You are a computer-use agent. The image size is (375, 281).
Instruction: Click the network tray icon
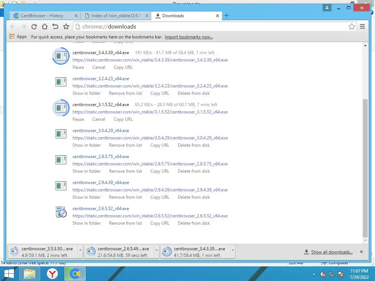[x=332, y=274]
